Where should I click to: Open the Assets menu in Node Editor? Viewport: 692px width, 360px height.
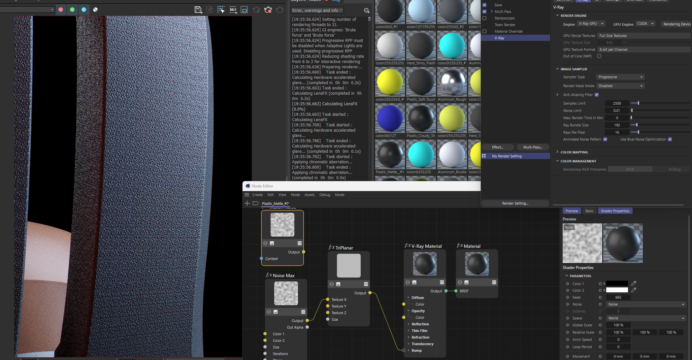pos(309,195)
